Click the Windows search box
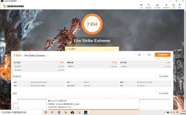186x115 pixels. click(x=21, y=112)
